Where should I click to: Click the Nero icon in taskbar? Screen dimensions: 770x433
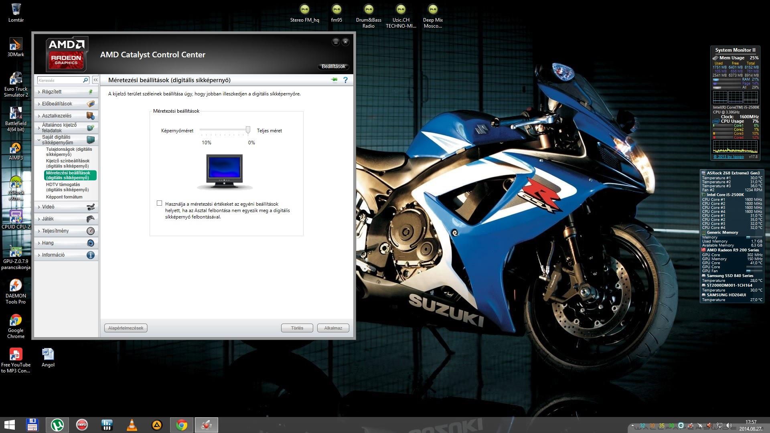coord(82,425)
